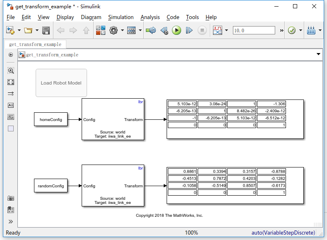Expand the configuration gear dropdown arrow
Screen dimensions: 327x240
click(122, 30)
